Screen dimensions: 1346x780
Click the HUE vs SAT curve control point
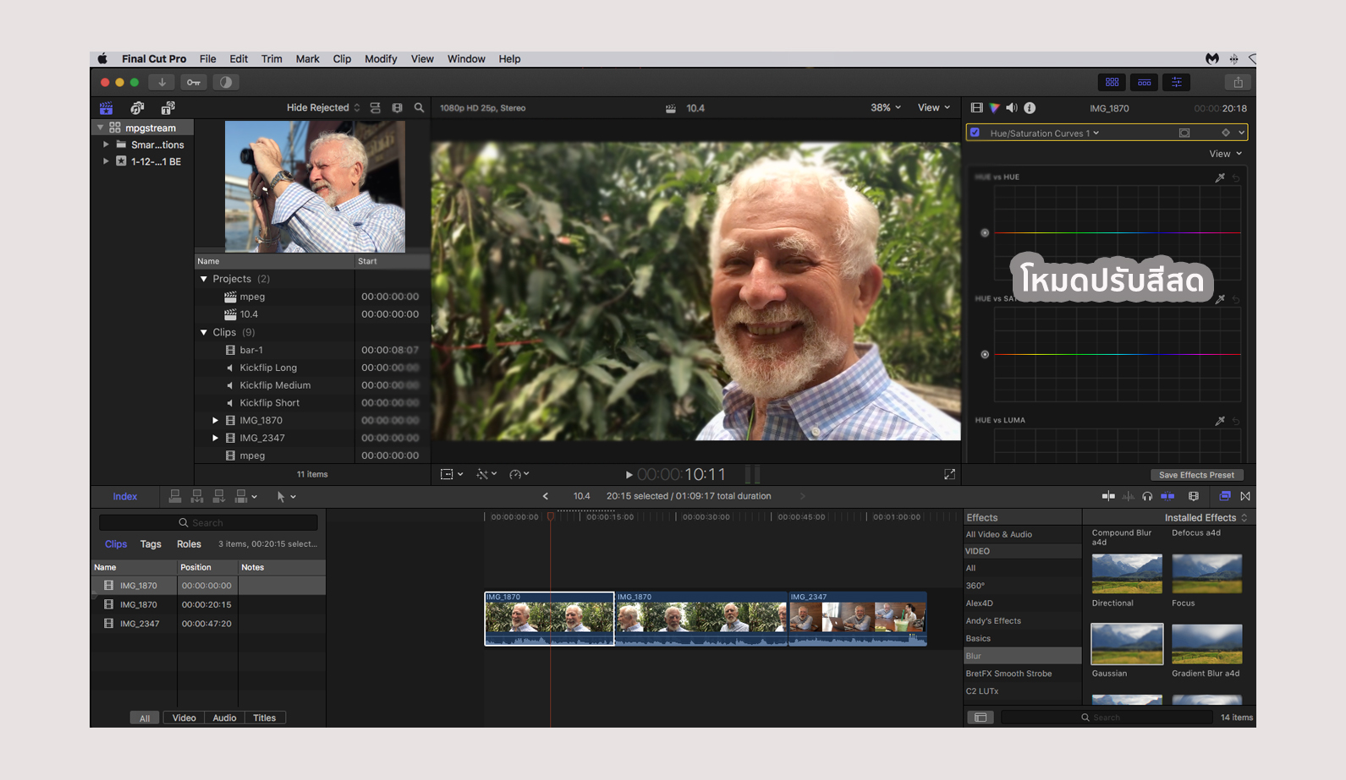pyautogui.click(x=985, y=355)
